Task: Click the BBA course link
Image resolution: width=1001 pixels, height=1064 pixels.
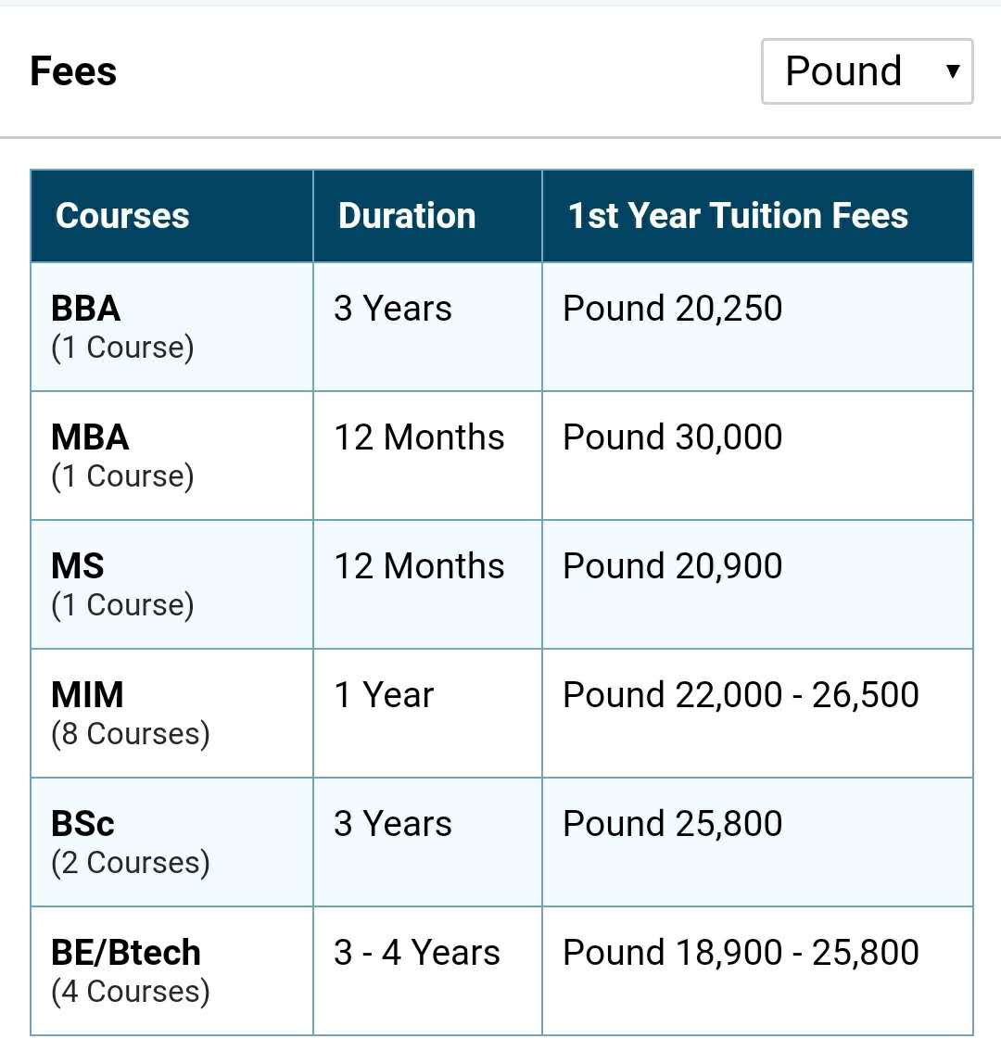Action: point(86,309)
